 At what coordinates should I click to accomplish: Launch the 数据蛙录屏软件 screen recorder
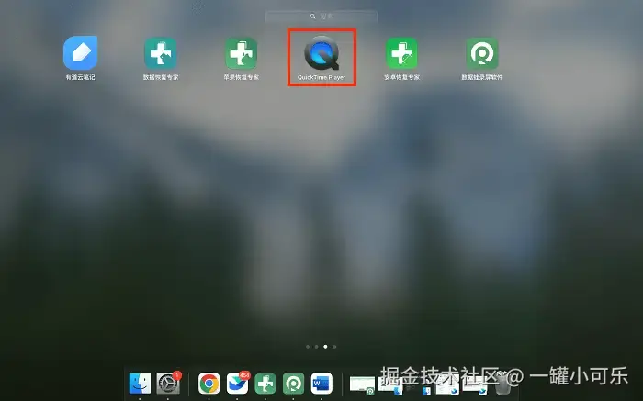[x=482, y=53]
